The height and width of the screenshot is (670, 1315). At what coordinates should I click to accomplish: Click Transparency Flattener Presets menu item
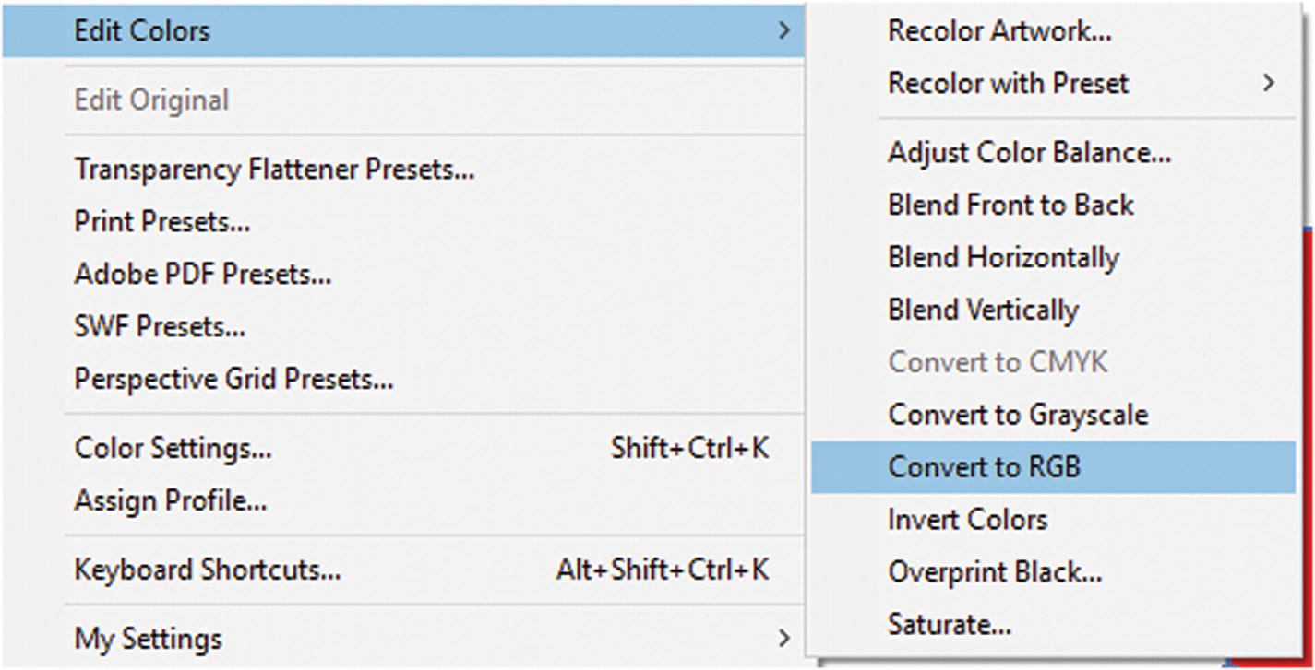click(x=274, y=170)
